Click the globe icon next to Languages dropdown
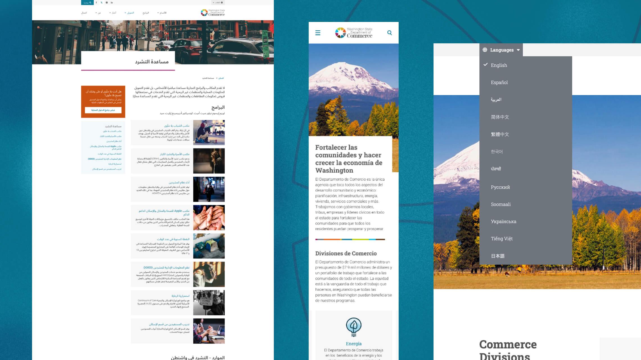The height and width of the screenshot is (360, 641). pos(485,49)
